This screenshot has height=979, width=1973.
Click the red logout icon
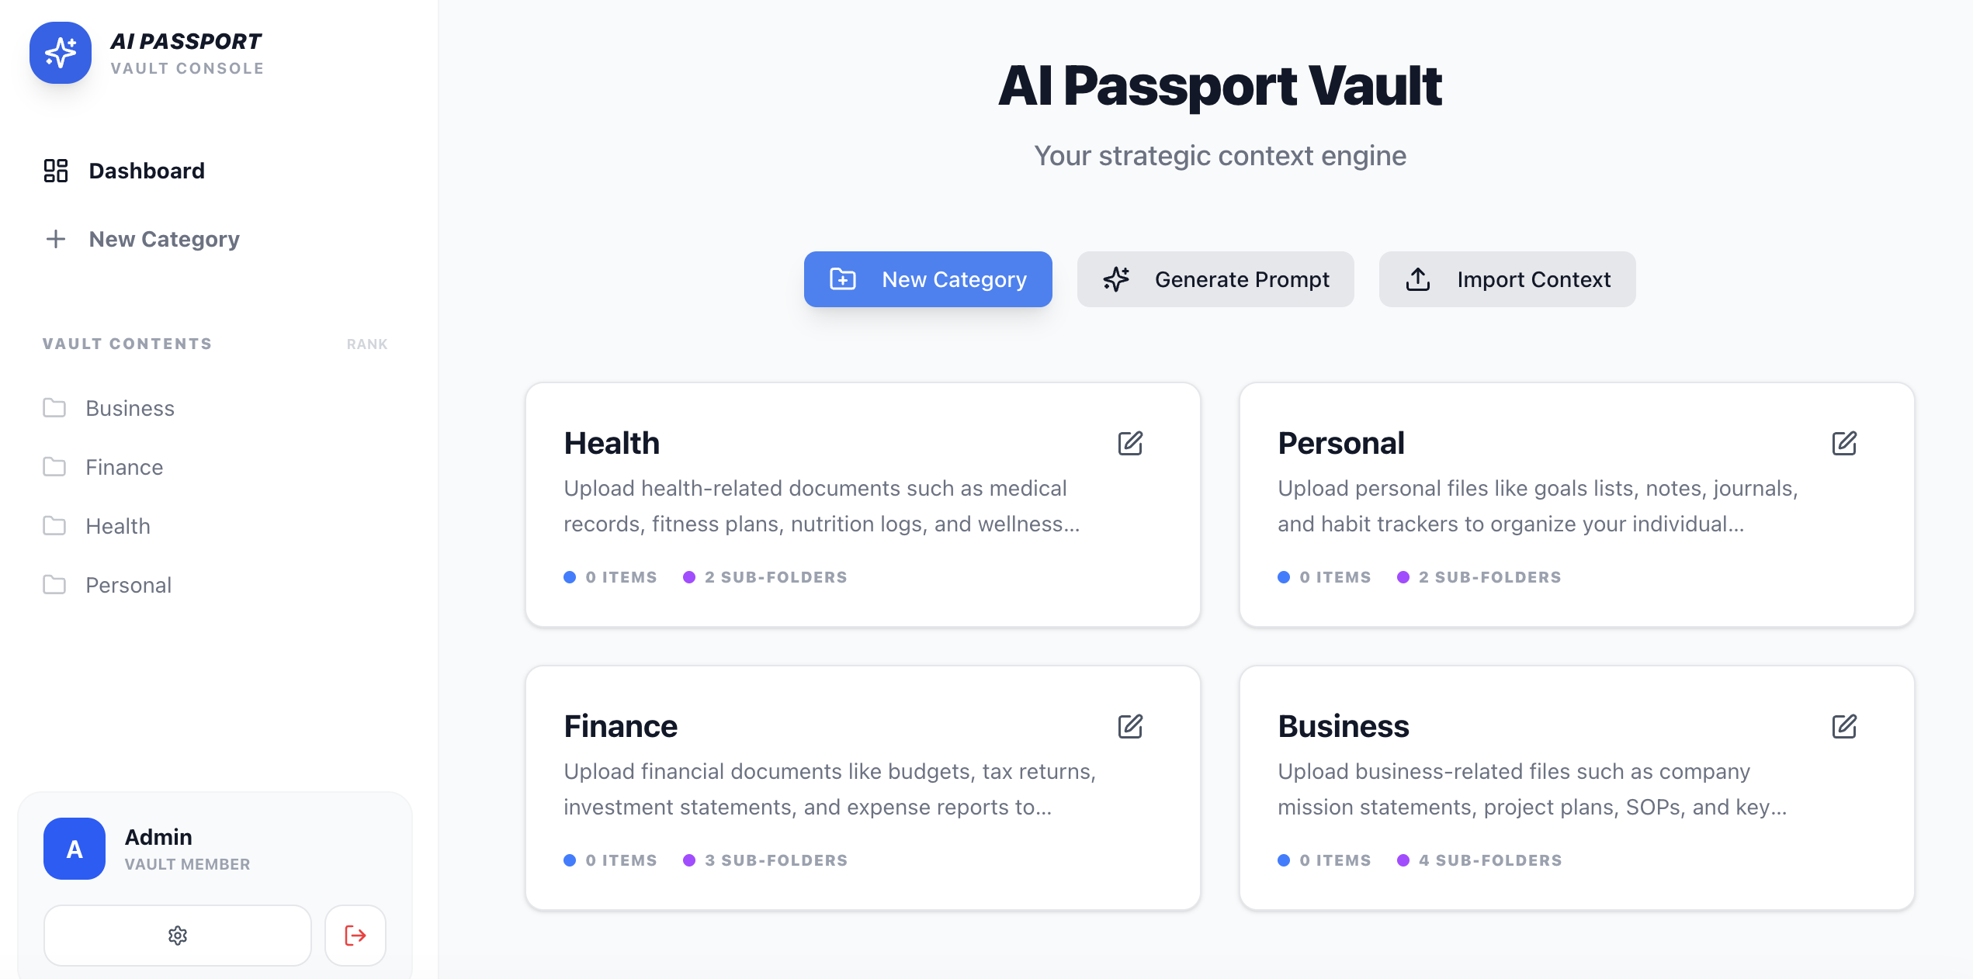355,936
